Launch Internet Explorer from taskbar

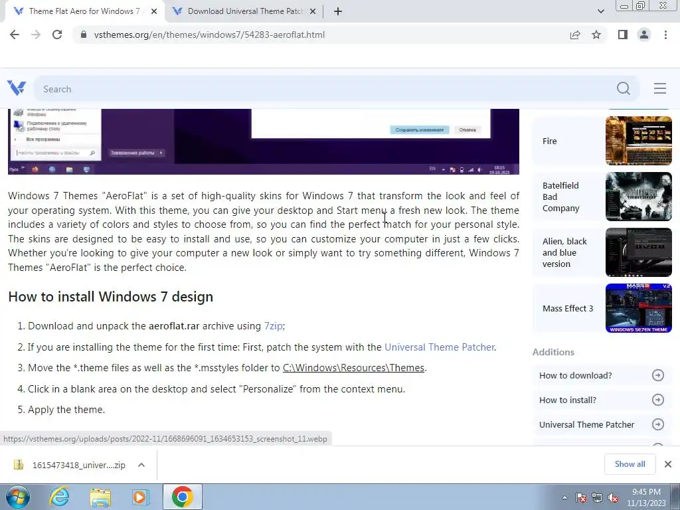(x=59, y=497)
